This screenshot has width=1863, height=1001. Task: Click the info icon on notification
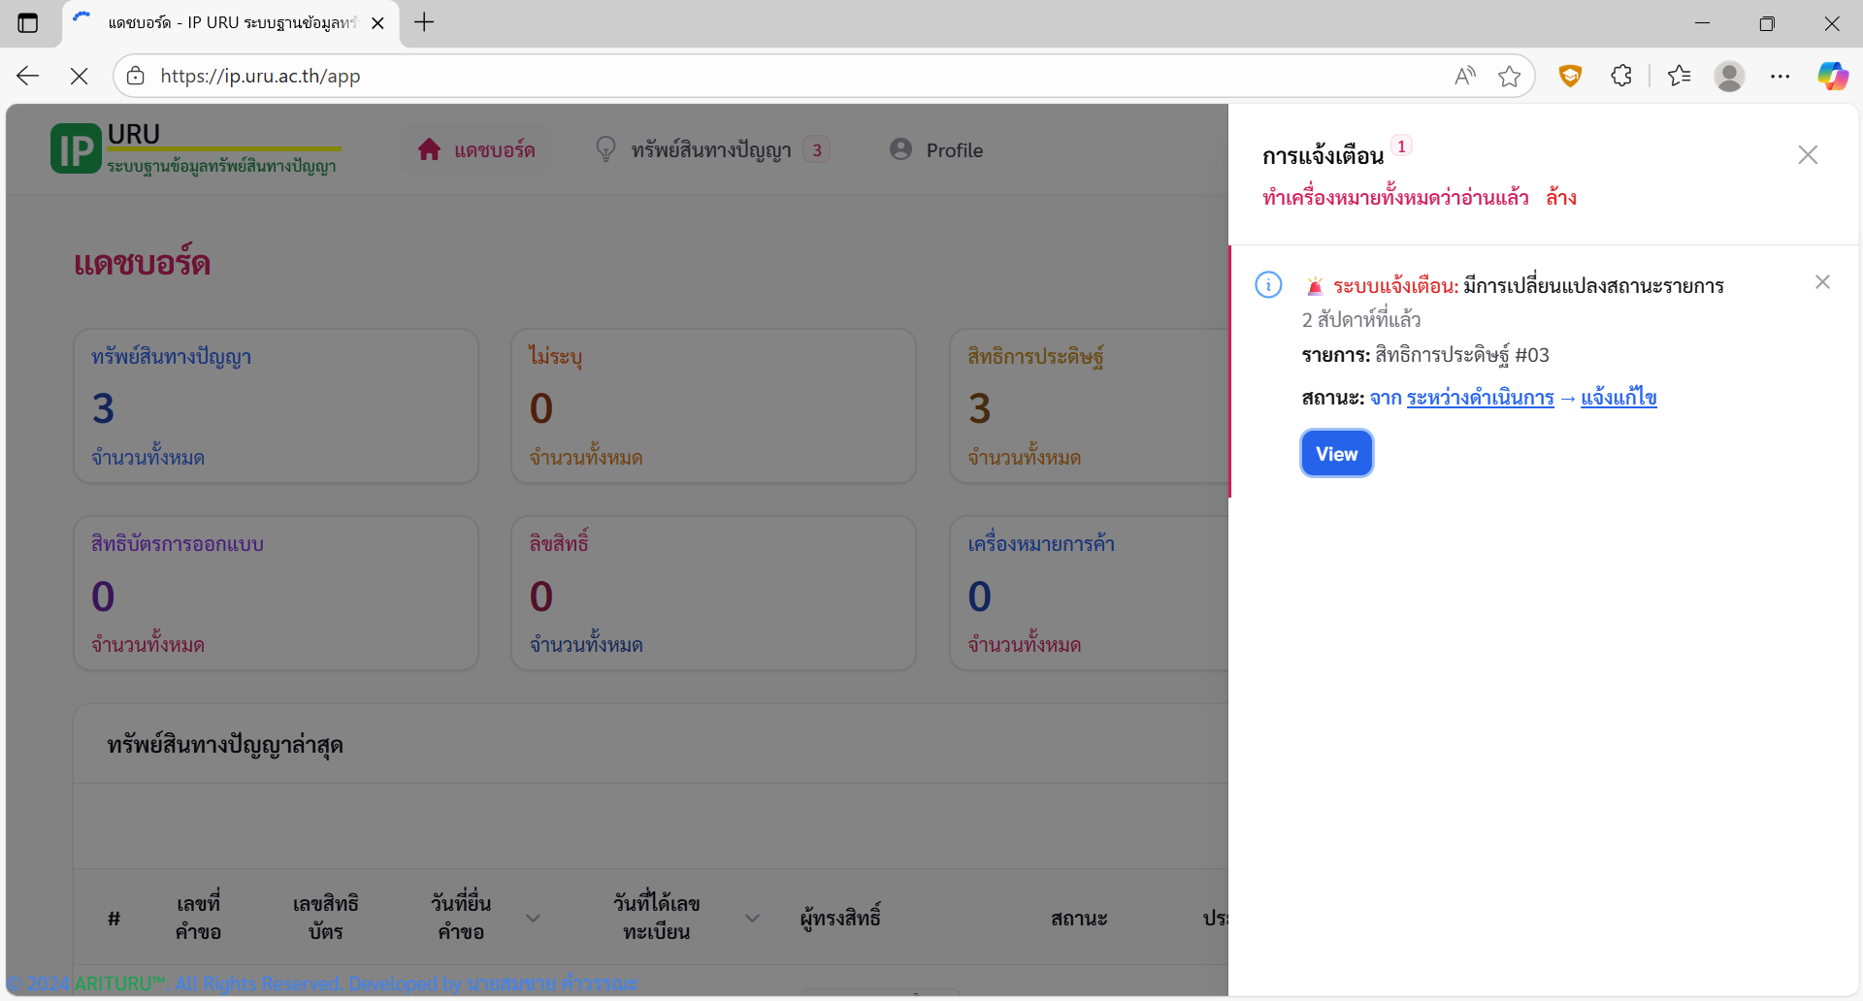click(1268, 285)
